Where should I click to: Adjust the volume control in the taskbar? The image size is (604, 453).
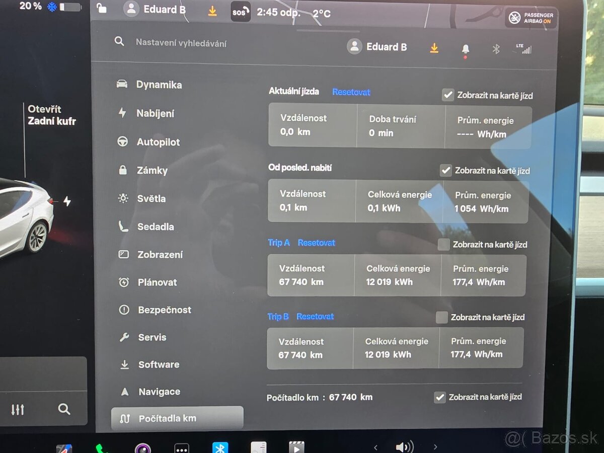[404, 446]
